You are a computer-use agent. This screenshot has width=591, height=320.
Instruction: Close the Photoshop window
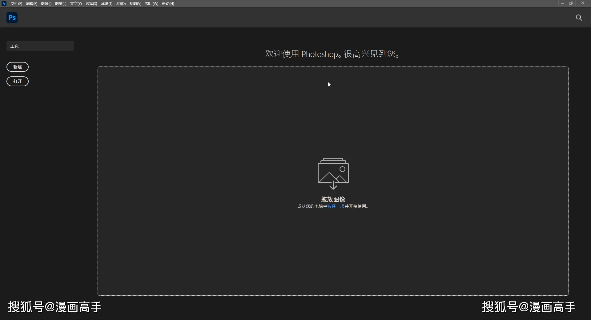583,3
